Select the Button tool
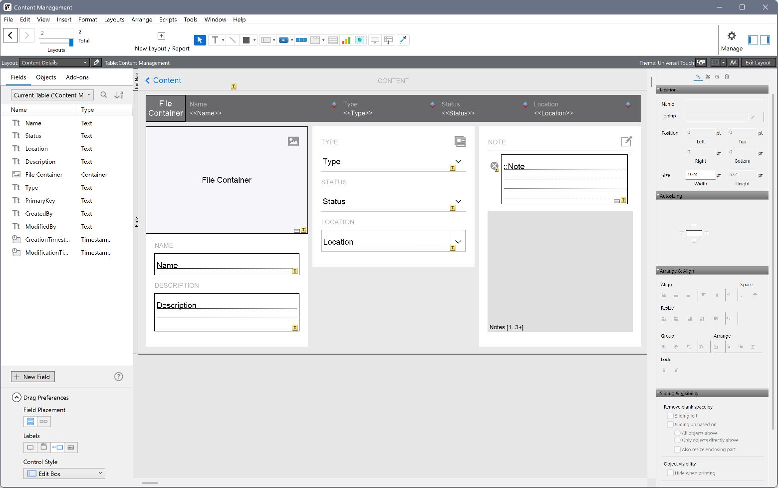Image resolution: width=778 pixels, height=488 pixels. 283,40
